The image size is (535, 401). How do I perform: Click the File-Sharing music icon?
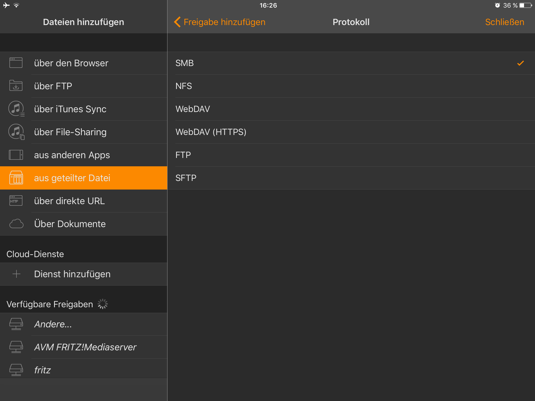click(x=16, y=132)
